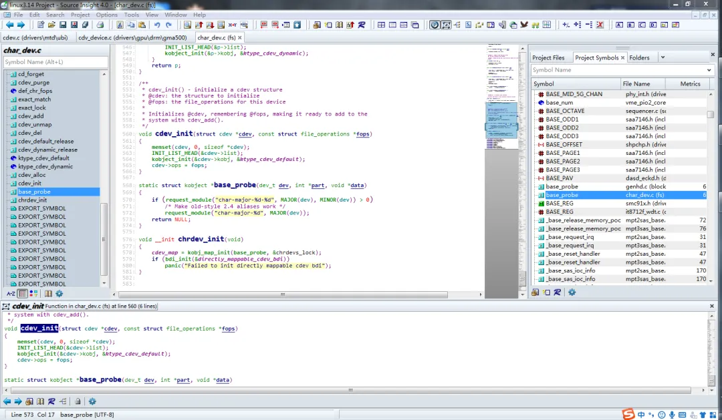Open the Symbol Name dropdown in project panel
The image size is (722, 420).
pos(709,70)
